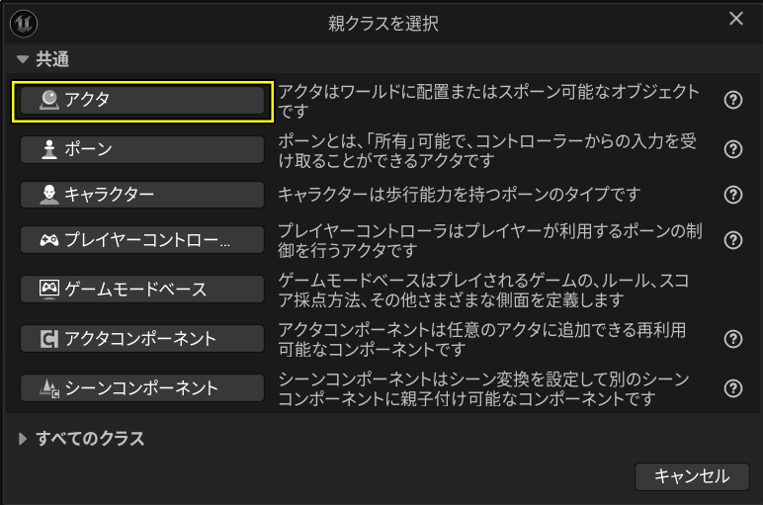Select the アクタコンポーネント class button
This screenshot has height=505, width=763.
pyautogui.click(x=142, y=339)
